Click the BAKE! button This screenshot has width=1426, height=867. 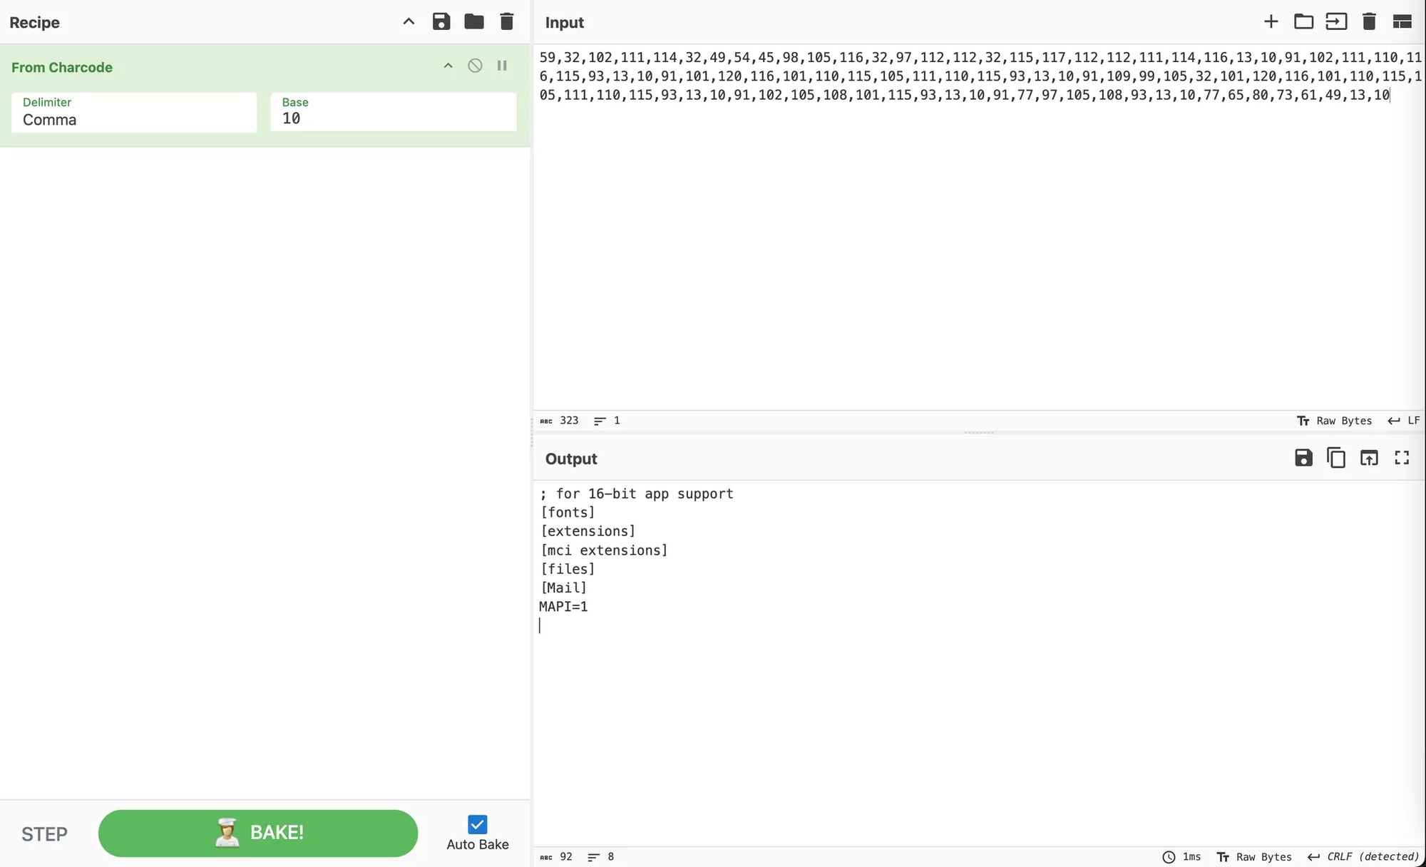[x=258, y=833]
